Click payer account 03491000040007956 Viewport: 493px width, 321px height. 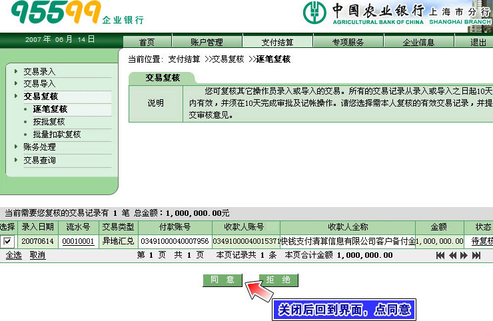(x=175, y=242)
